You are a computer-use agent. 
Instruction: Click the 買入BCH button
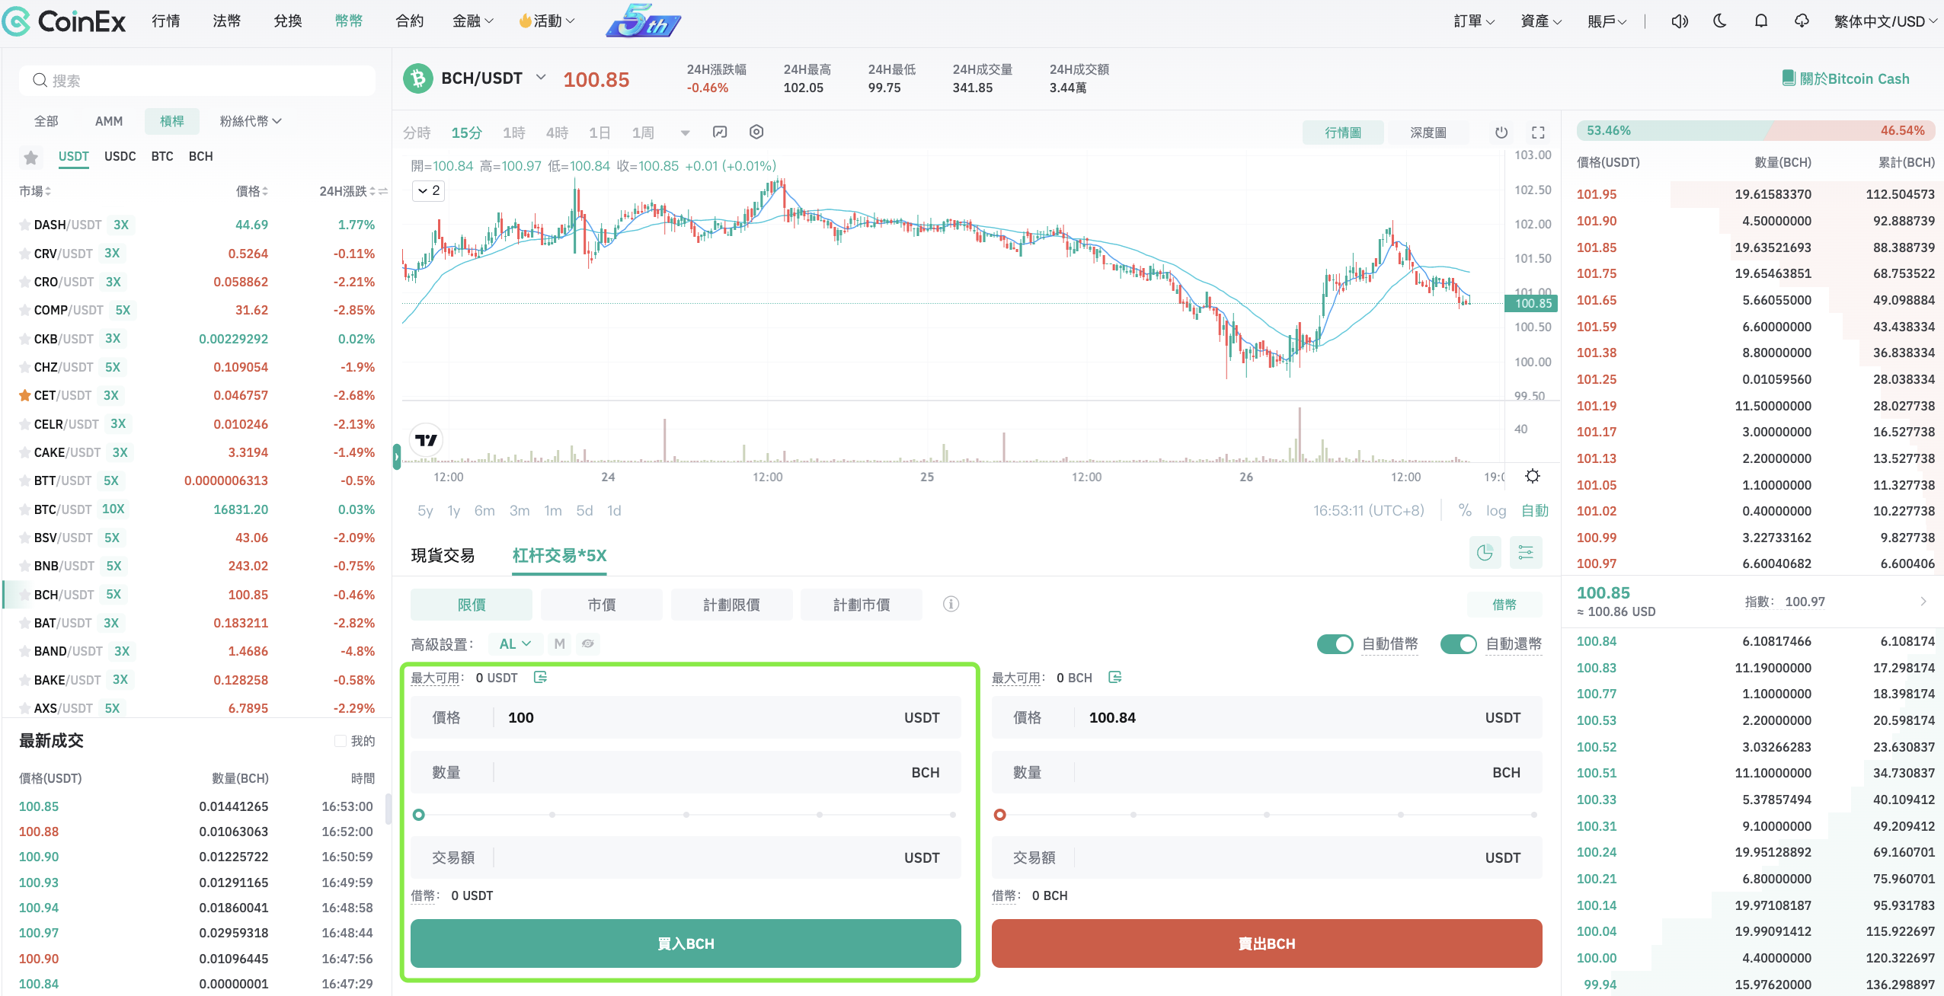click(x=686, y=943)
